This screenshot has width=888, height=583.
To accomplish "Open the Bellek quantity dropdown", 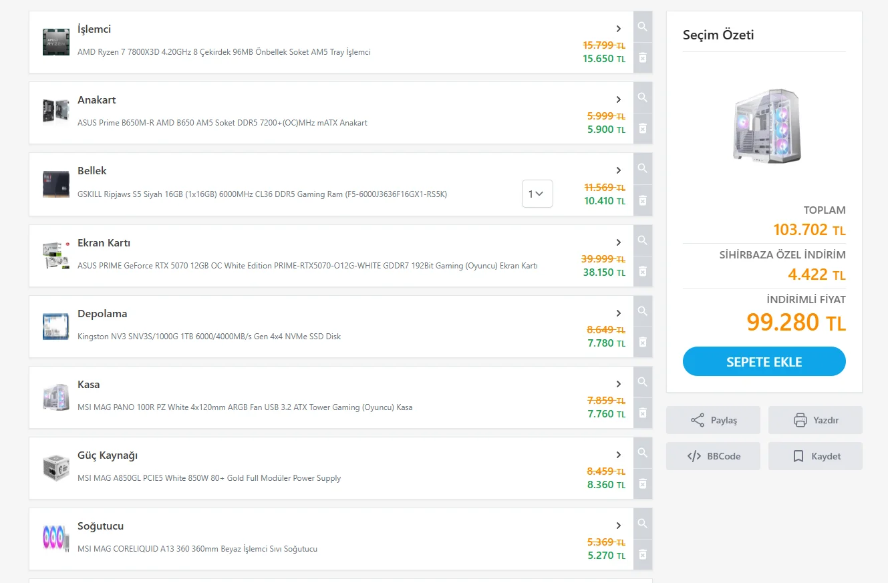I will [537, 194].
